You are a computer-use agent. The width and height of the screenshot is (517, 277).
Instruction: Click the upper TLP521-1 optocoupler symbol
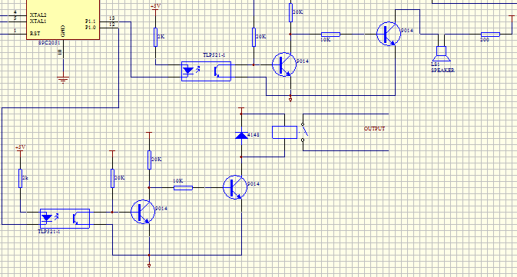[x=206, y=71]
